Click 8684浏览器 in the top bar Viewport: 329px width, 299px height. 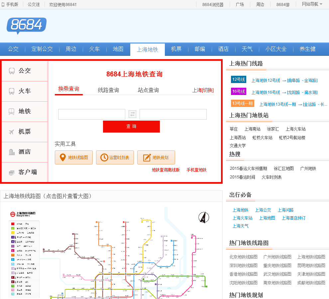click(213, 5)
